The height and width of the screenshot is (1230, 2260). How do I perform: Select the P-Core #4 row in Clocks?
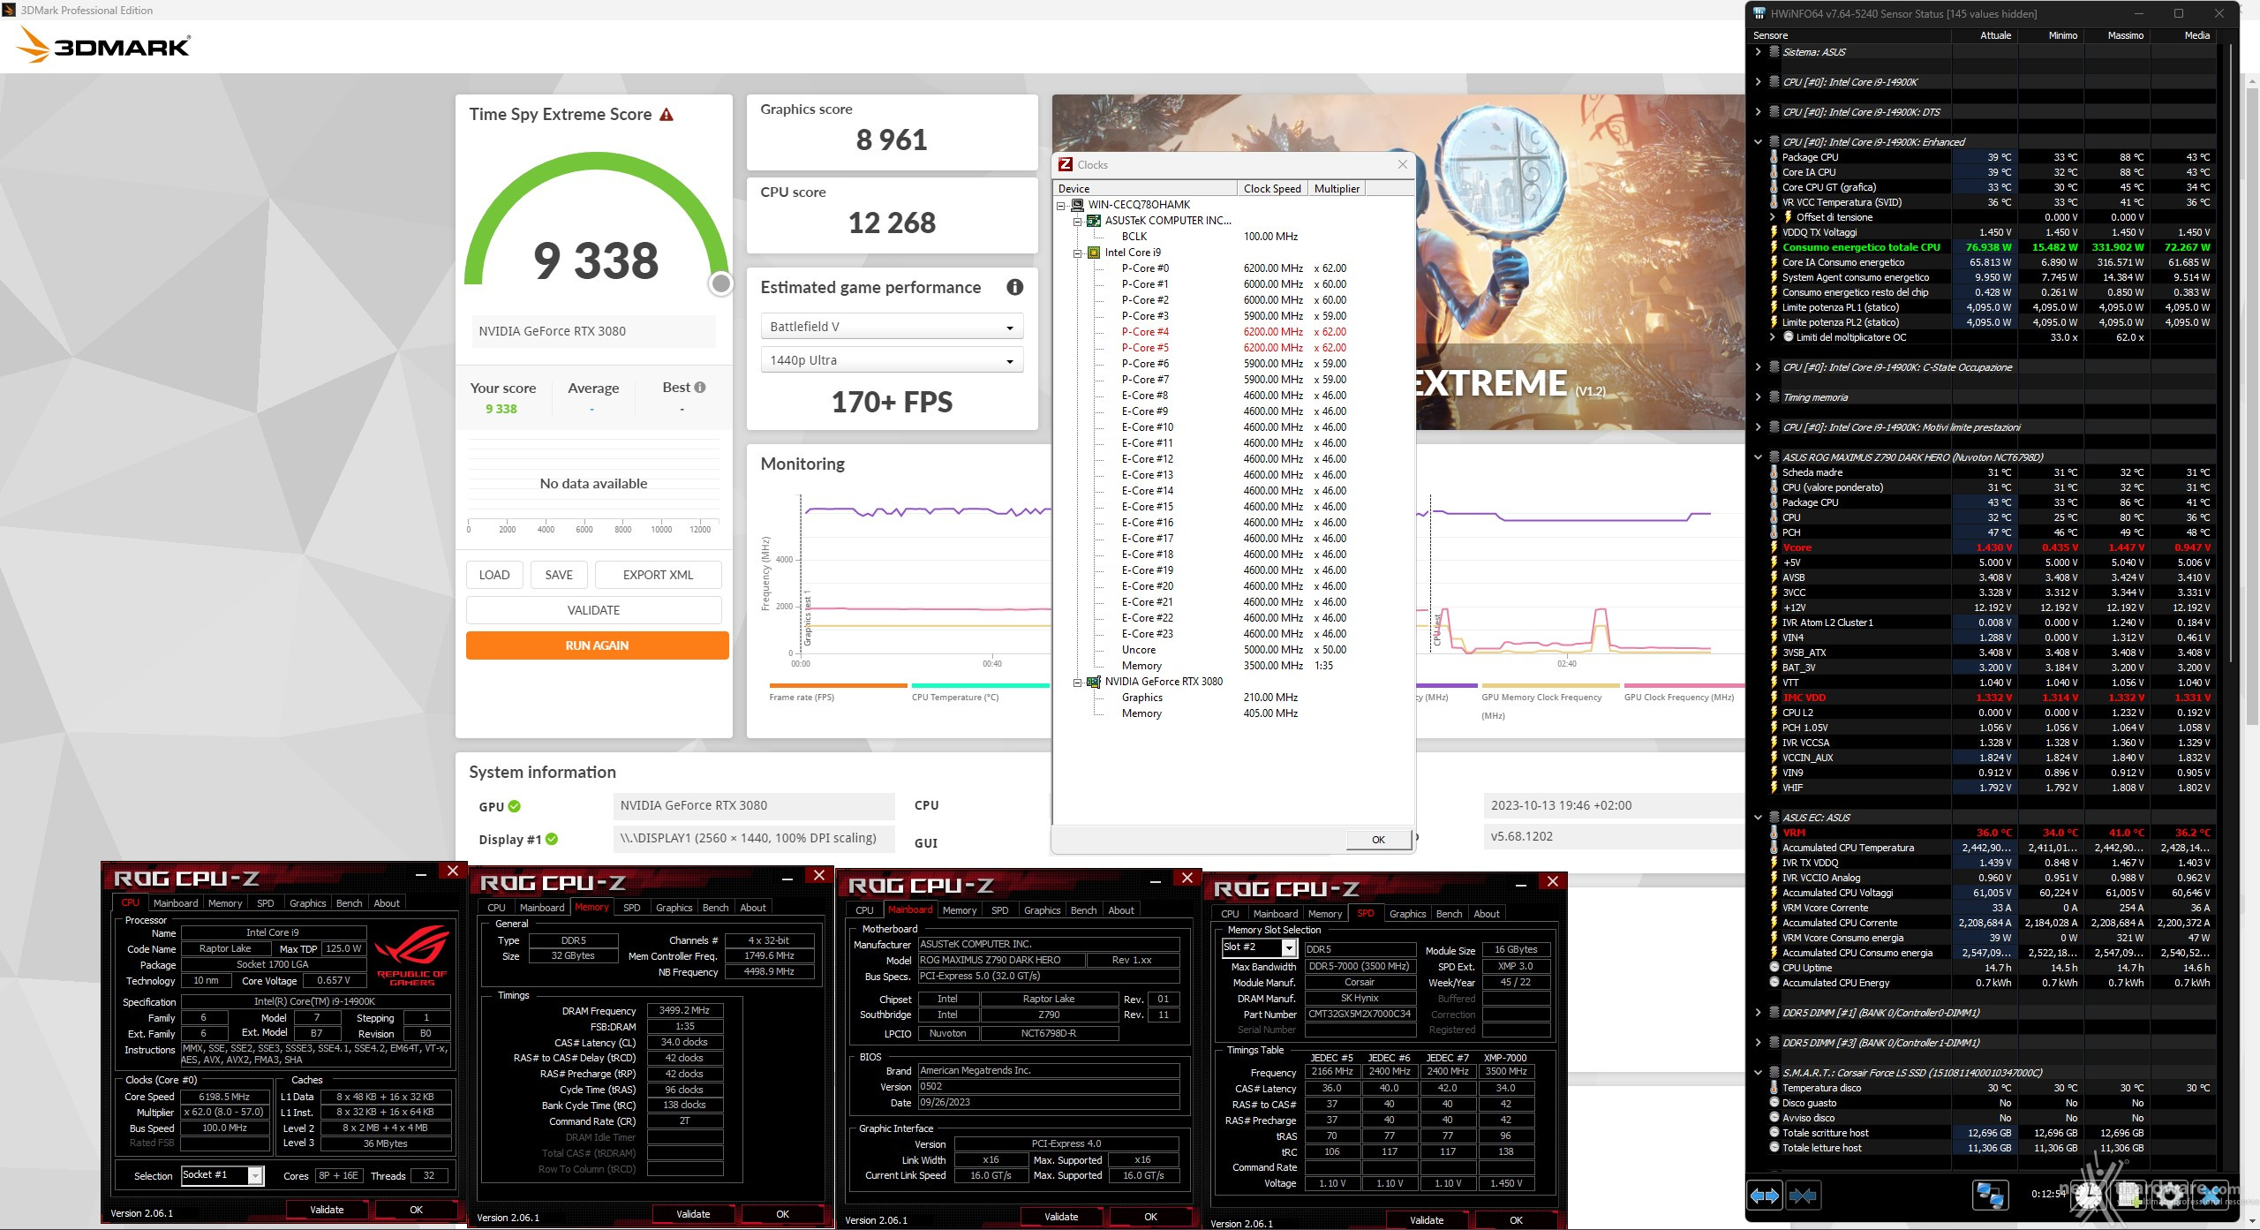(x=1234, y=332)
